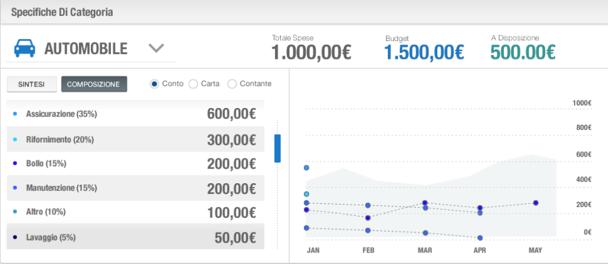Click the dark dot beside Lavaggio
The width and height of the screenshot is (608, 264).
15,237
